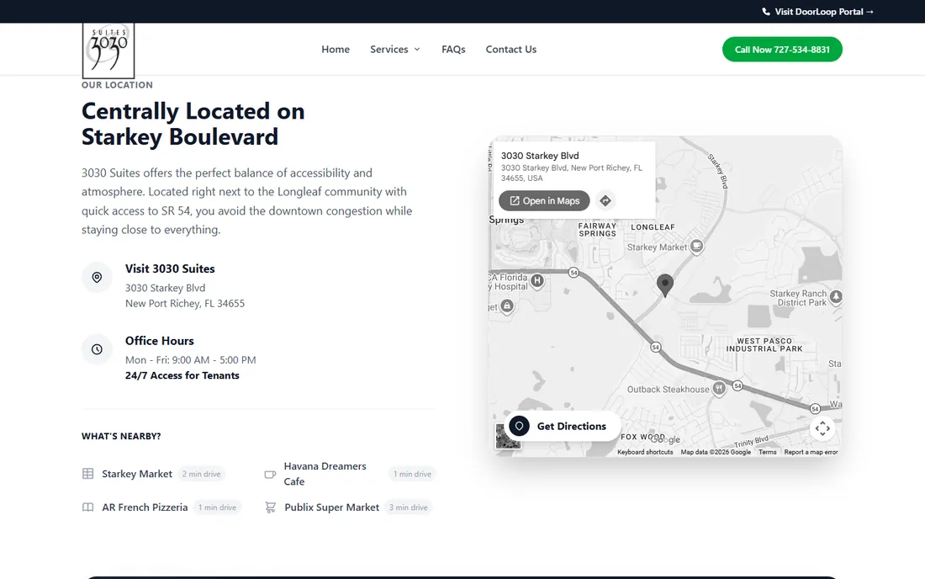
Task: Click the Outback Steakhouse restaurant marker
Action: pos(718,388)
